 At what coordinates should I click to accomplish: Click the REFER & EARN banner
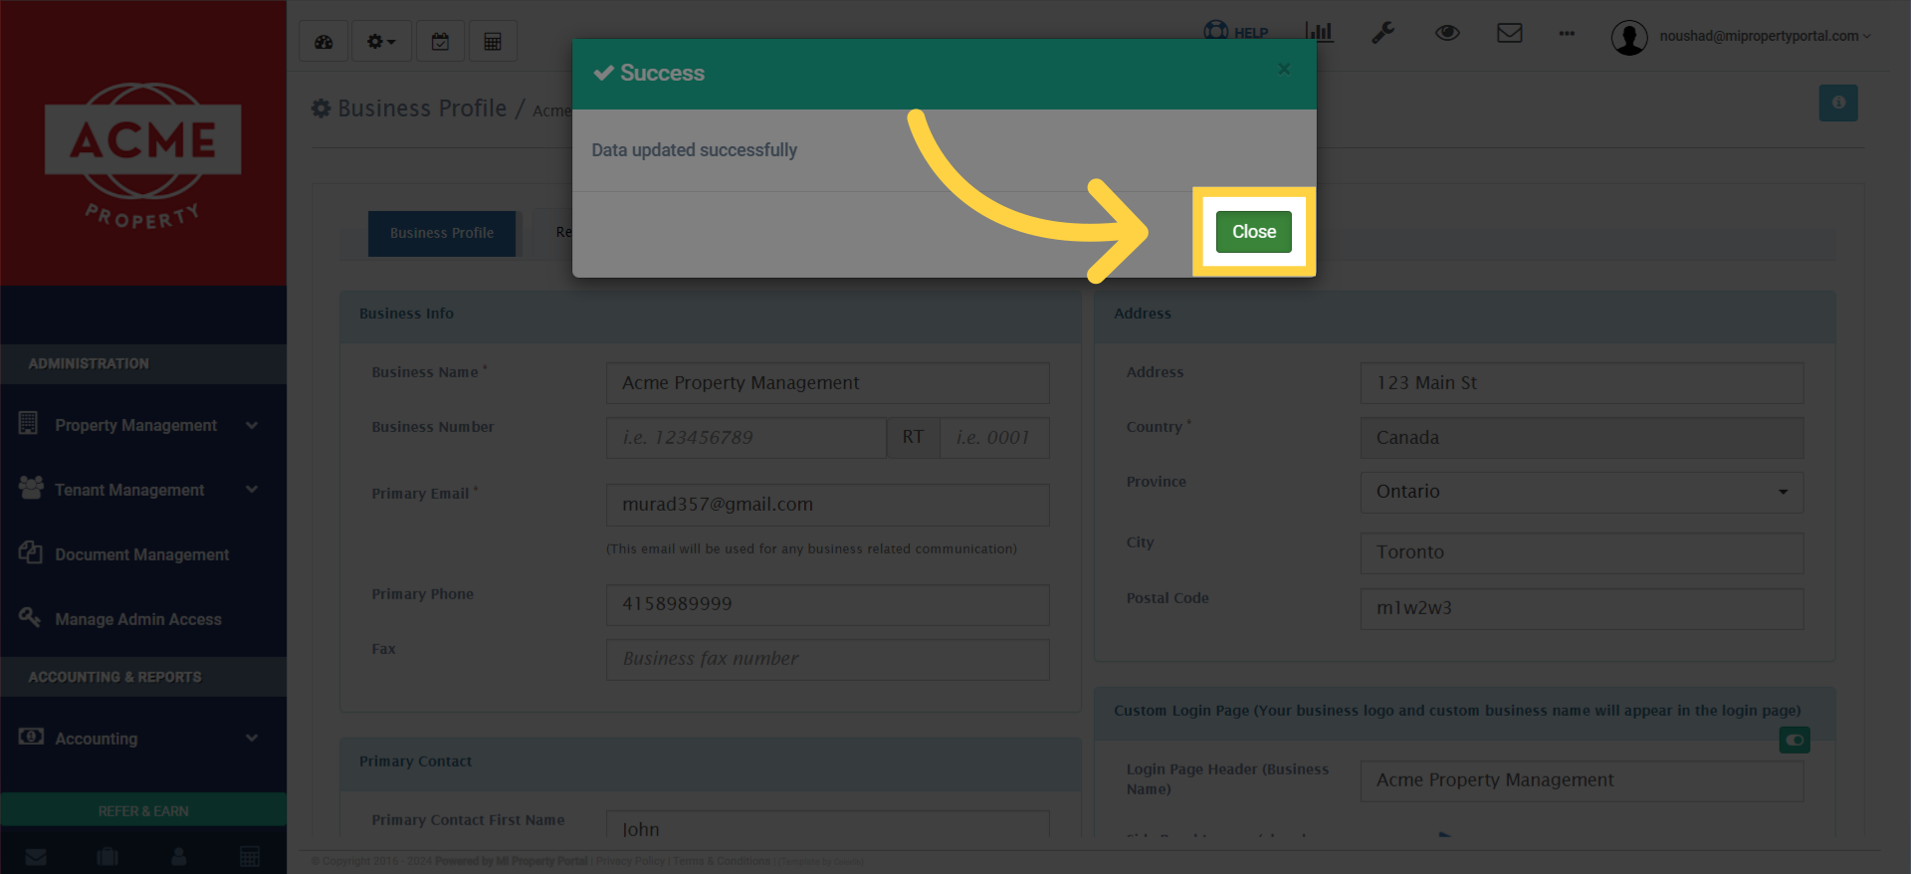click(x=143, y=810)
